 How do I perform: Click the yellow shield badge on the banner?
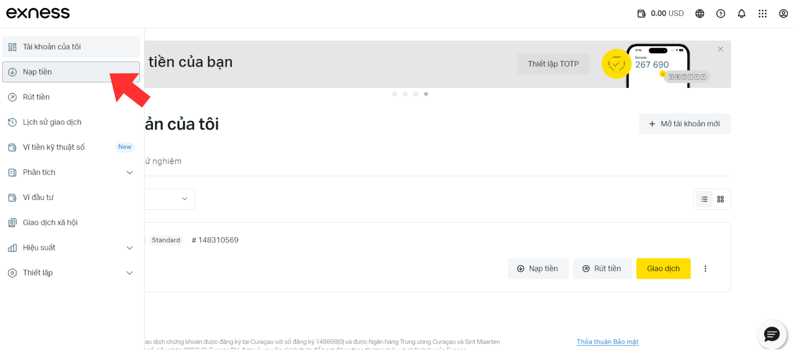(x=616, y=64)
